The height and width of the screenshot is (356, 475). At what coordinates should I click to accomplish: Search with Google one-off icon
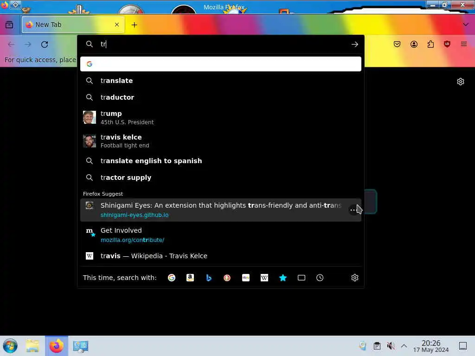[x=172, y=278]
